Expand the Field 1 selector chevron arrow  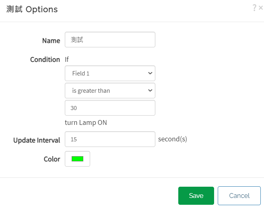(150, 73)
